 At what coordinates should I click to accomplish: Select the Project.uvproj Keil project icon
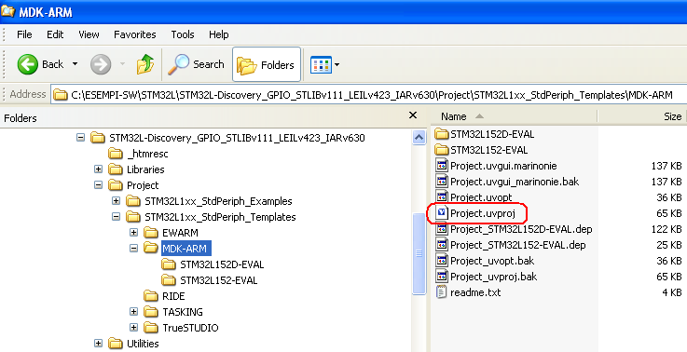[442, 213]
